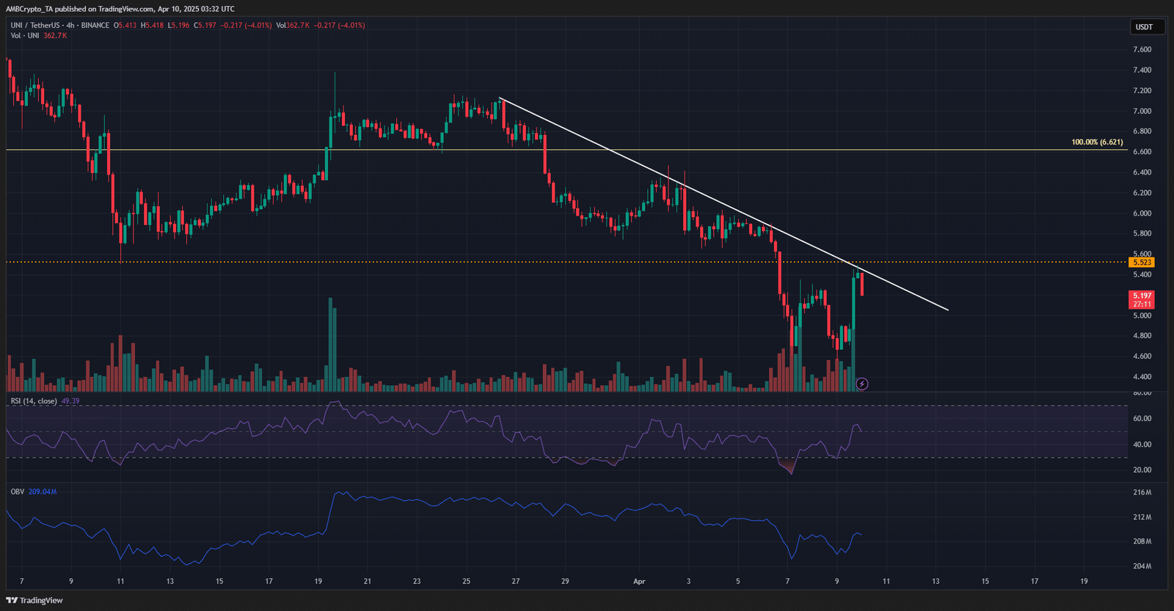The image size is (1174, 611).
Task: Click the orange 5.523 price label
Action: click(1142, 263)
